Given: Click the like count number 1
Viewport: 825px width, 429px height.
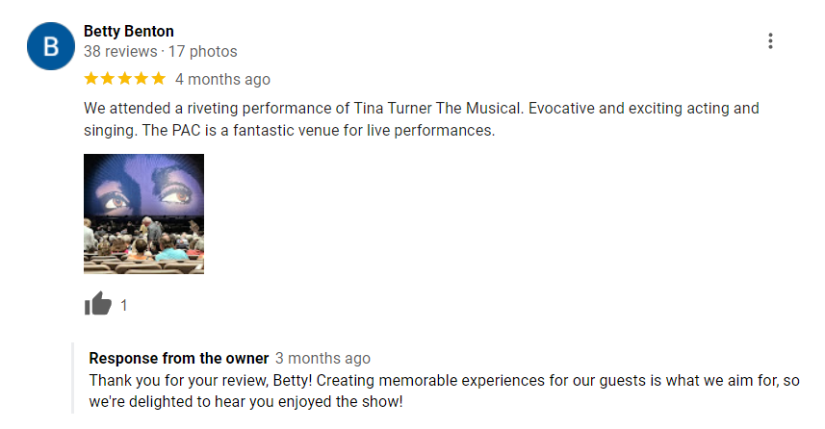Looking at the screenshot, I should pyautogui.click(x=123, y=306).
